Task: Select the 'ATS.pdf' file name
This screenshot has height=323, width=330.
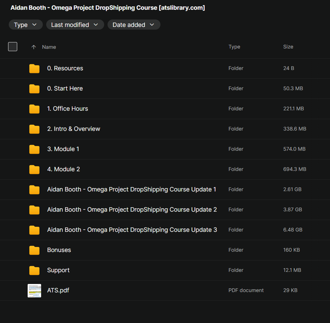Action: [x=58, y=290]
